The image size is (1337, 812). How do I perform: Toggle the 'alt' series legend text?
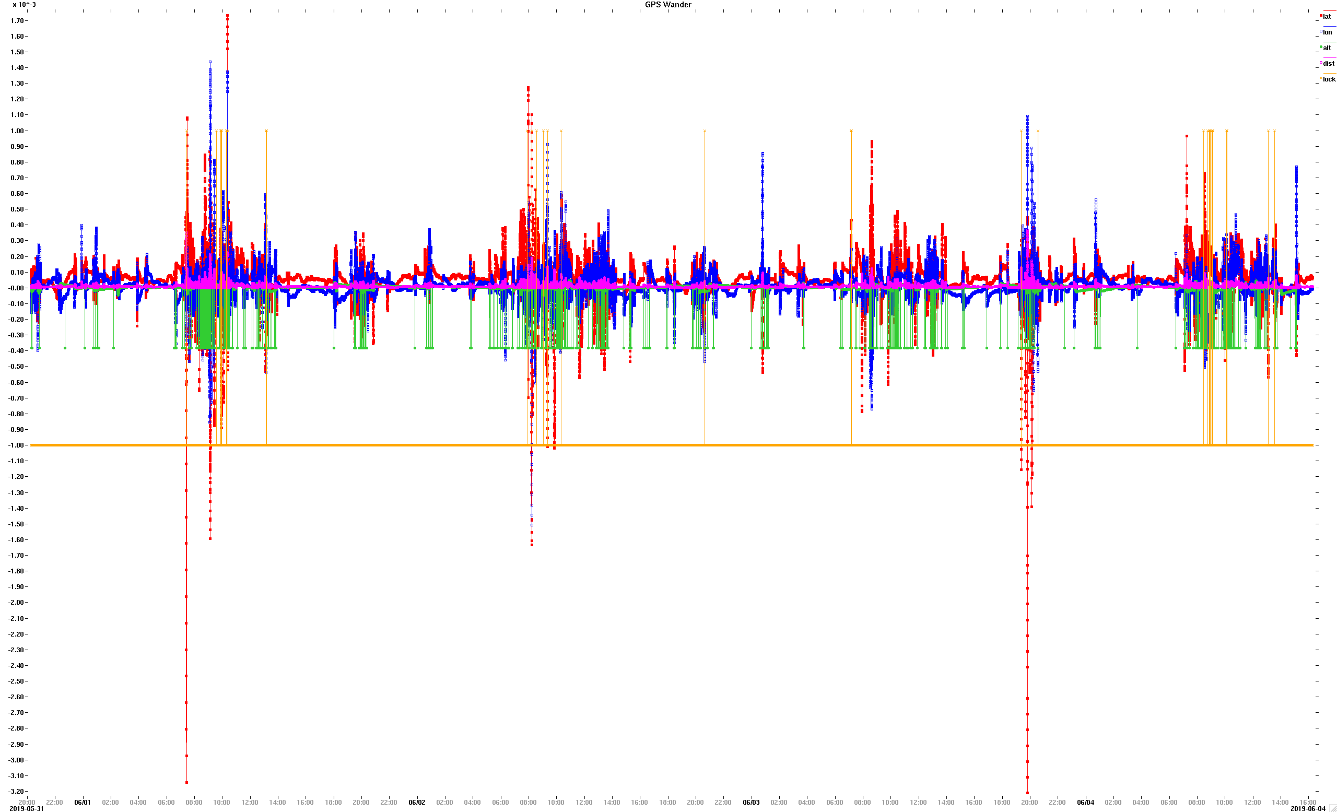point(1327,48)
